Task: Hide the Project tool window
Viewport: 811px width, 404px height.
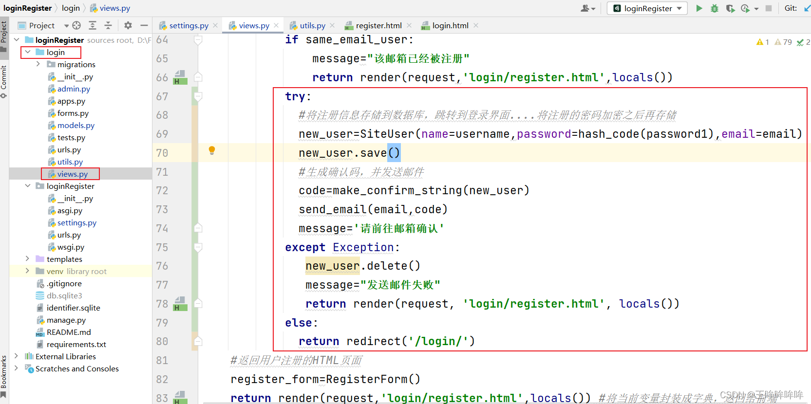Action: (144, 25)
